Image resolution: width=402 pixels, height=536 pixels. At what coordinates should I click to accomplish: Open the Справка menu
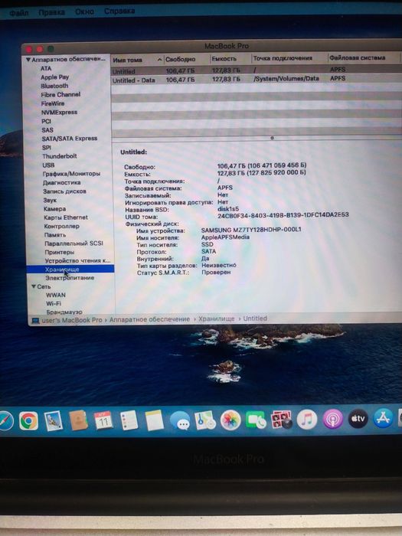click(119, 11)
